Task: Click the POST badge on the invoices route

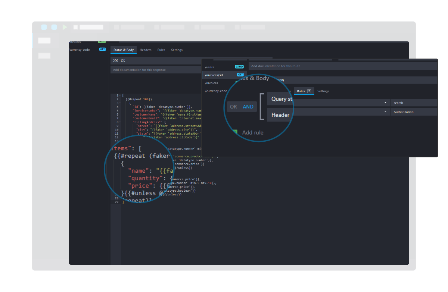Action: tap(102, 41)
